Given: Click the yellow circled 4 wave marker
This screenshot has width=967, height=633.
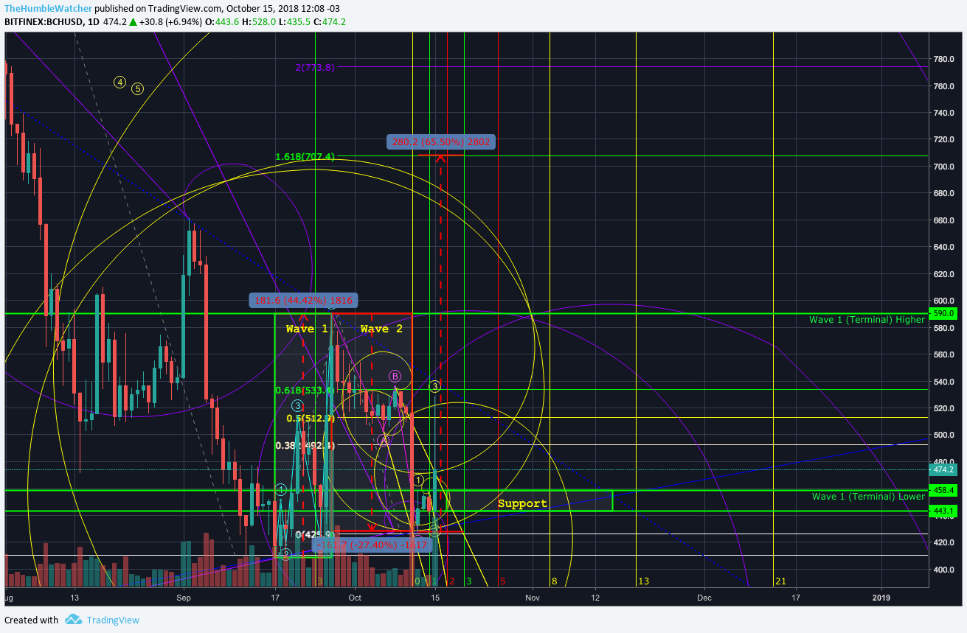Looking at the screenshot, I should coord(119,83).
